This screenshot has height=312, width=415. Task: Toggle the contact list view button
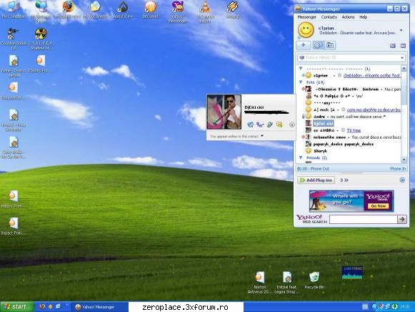click(x=319, y=45)
